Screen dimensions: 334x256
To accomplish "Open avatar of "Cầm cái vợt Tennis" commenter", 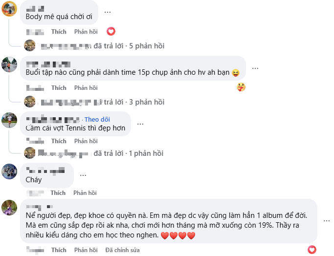I will coord(10,120).
